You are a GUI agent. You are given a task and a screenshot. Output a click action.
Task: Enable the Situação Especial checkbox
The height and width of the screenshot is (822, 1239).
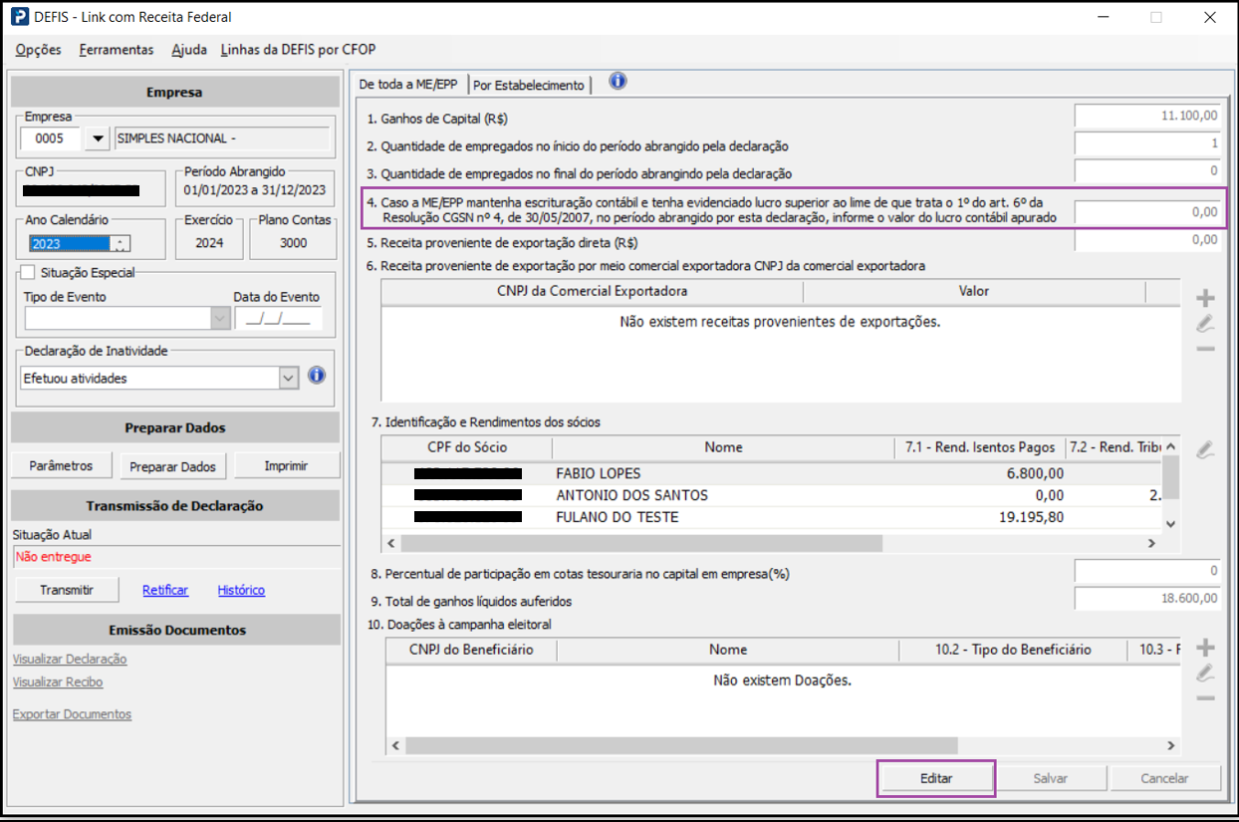click(27, 272)
